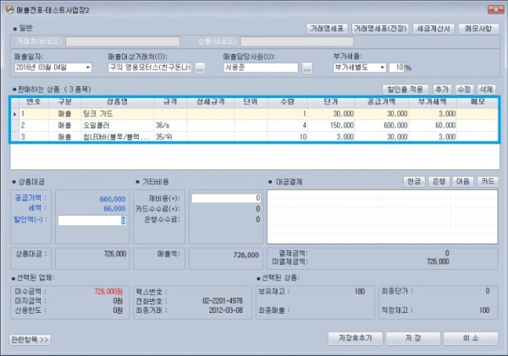Browse staff with 매출담당사원 ellipsis button
Viewport: 508px width, 356px height.
click(x=307, y=68)
